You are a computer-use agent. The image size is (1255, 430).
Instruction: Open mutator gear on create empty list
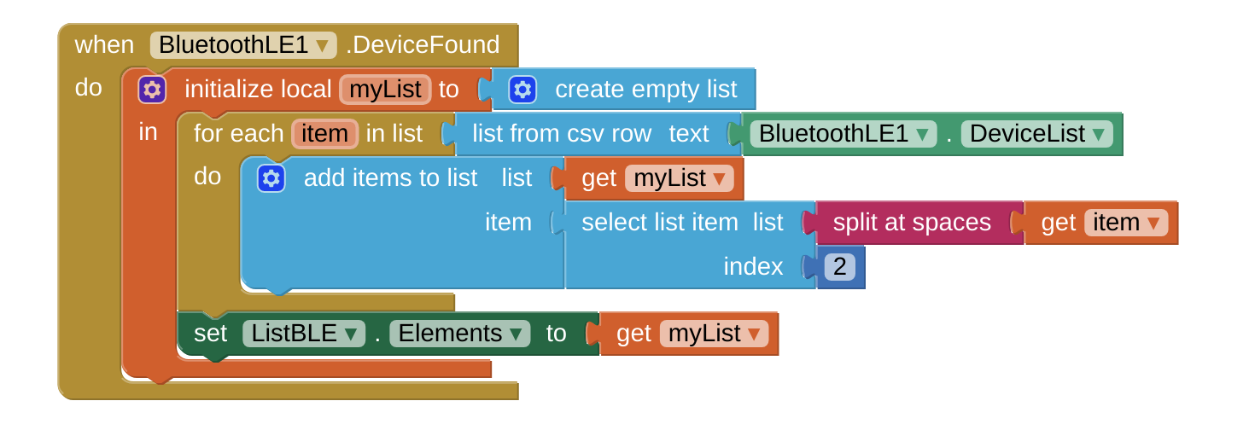522,90
